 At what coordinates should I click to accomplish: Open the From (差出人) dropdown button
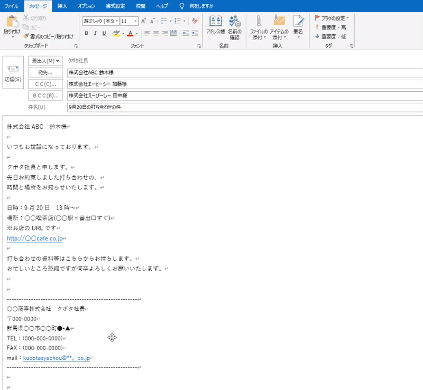click(x=45, y=61)
